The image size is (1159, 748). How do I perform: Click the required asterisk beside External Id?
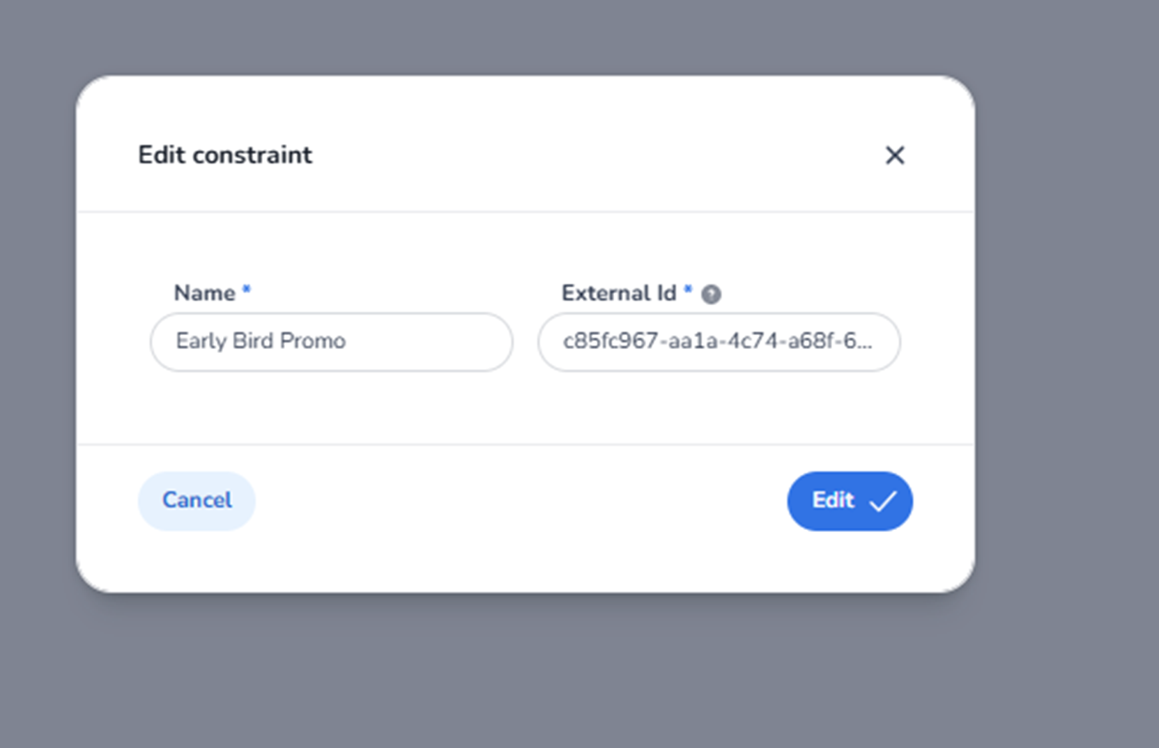(688, 290)
